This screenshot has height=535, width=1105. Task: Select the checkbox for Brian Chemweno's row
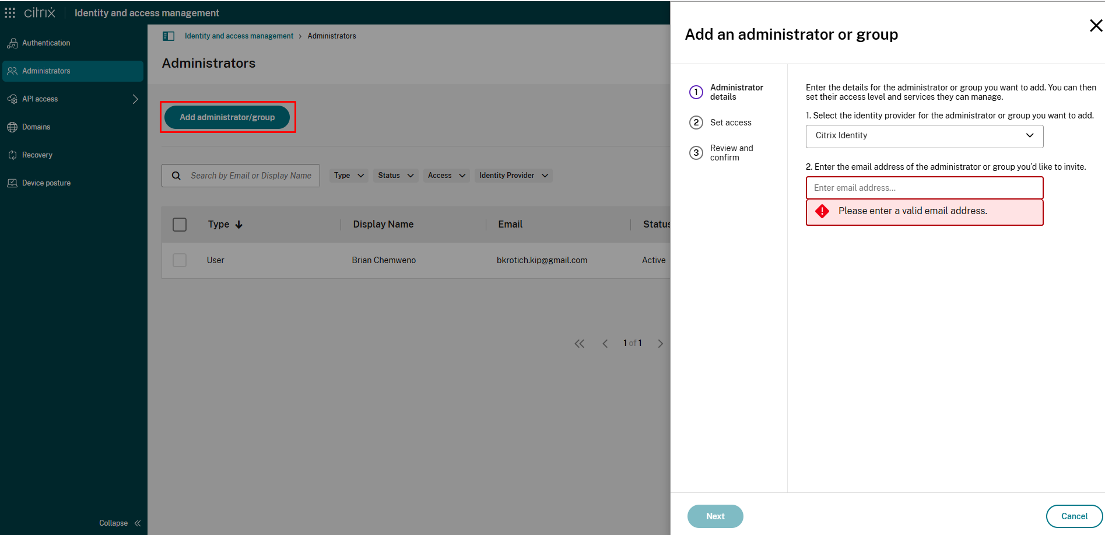coord(179,260)
